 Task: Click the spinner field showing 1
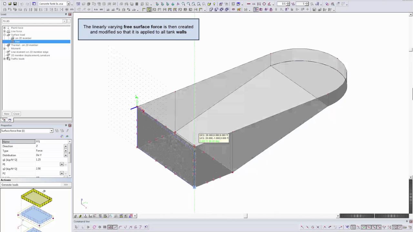tap(301, 4)
